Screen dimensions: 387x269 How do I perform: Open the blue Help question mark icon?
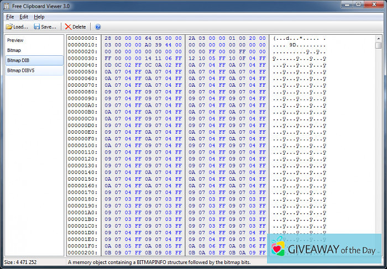coord(98,27)
